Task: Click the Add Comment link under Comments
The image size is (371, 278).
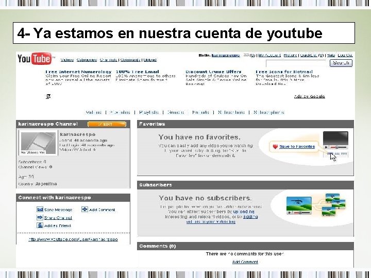Action: click(x=245, y=262)
